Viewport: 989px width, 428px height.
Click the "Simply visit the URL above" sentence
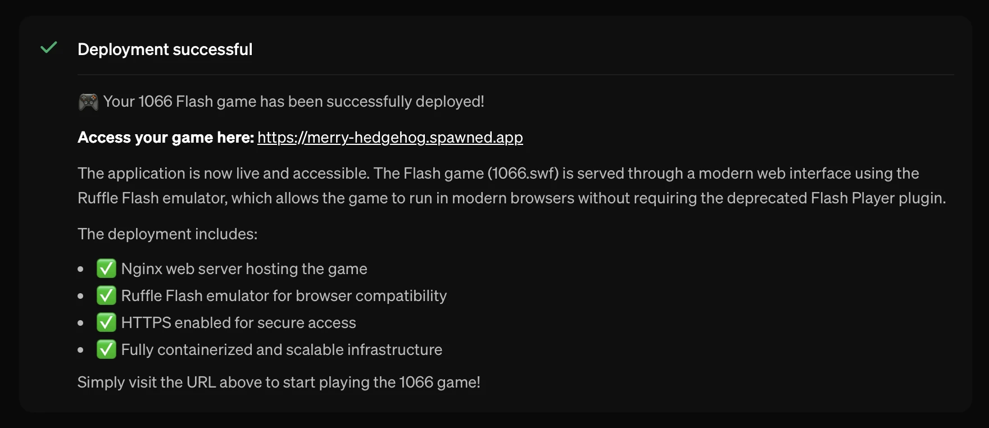(279, 383)
